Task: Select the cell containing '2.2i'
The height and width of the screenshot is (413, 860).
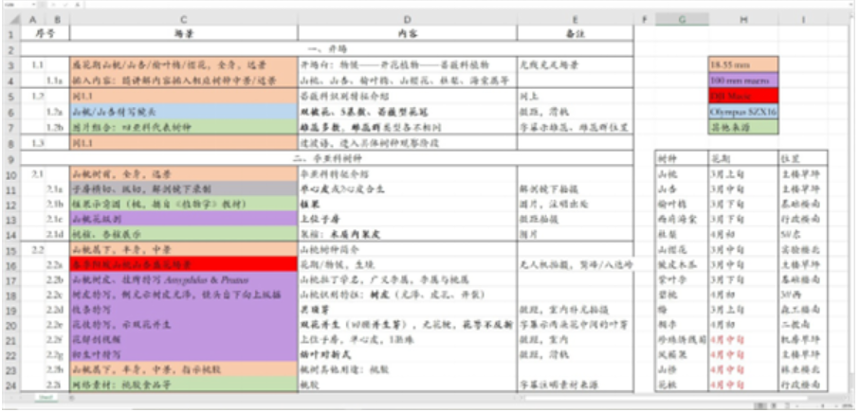Action: 58,386
